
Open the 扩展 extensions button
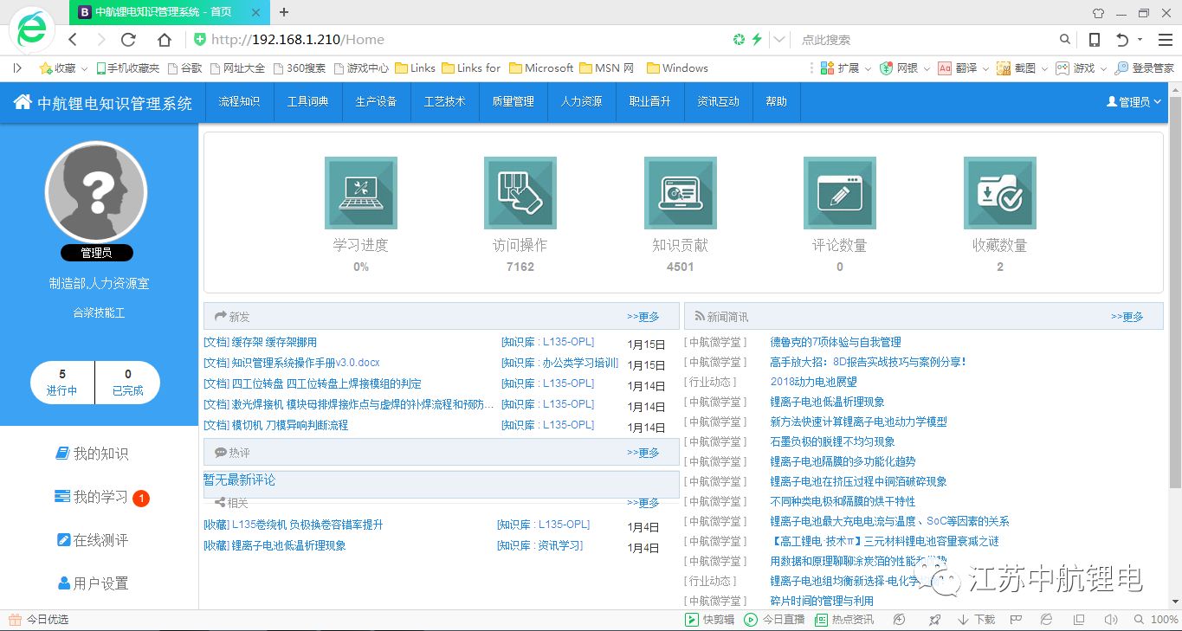point(840,68)
